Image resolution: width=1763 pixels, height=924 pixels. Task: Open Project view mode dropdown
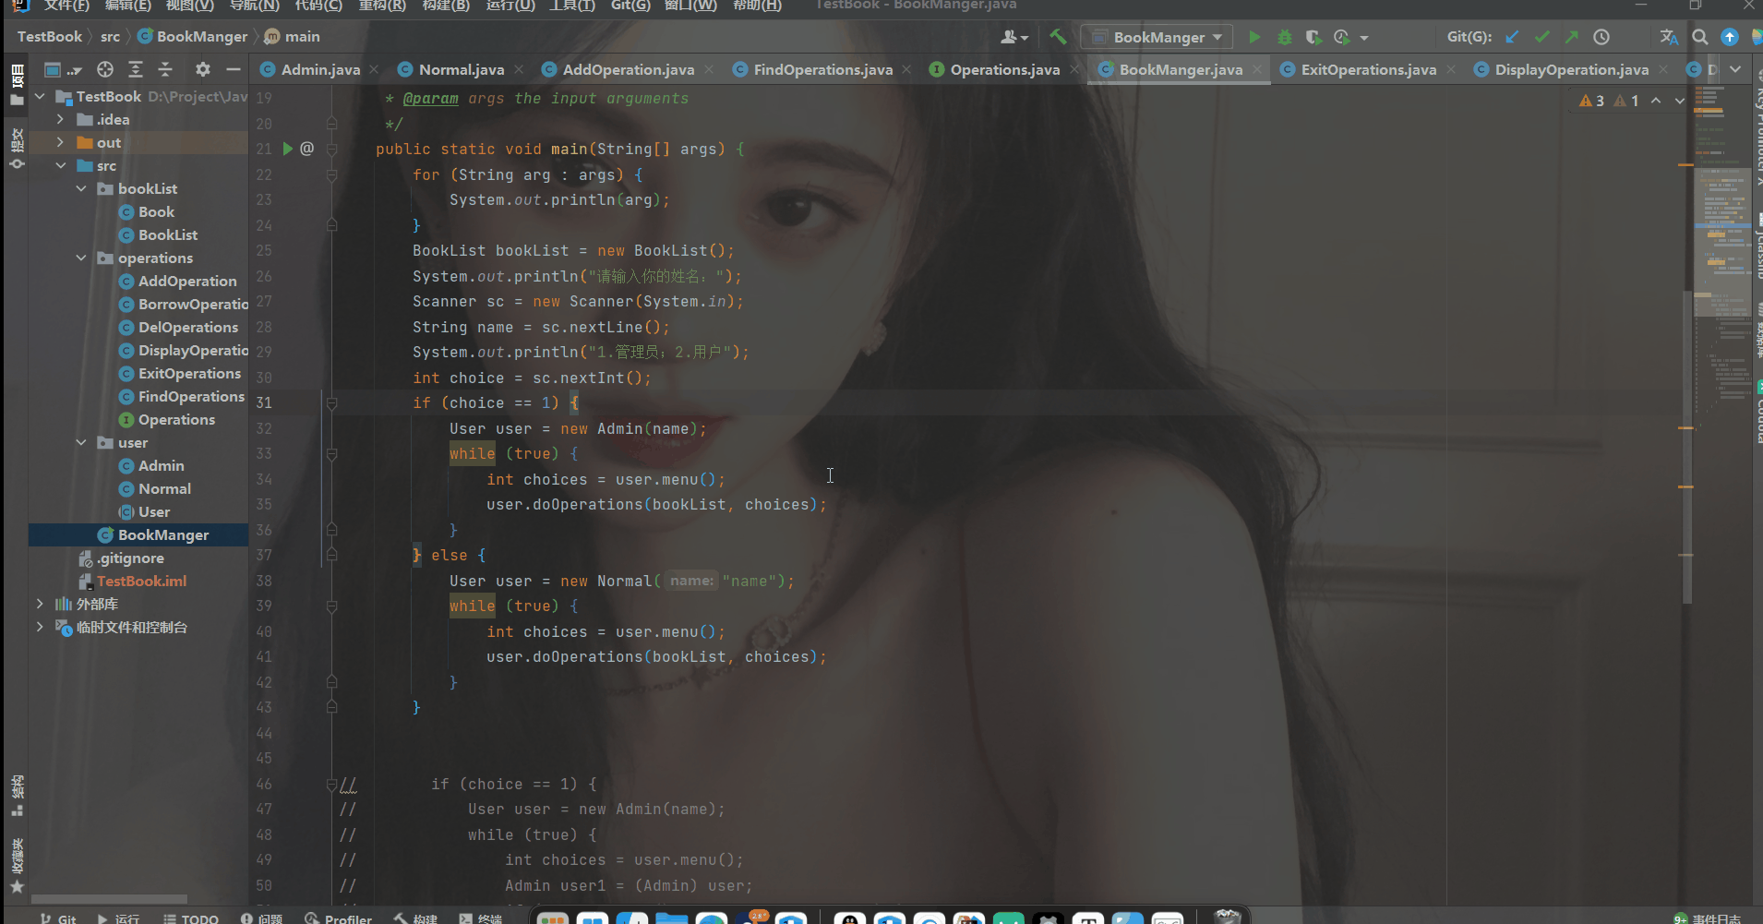(x=63, y=69)
